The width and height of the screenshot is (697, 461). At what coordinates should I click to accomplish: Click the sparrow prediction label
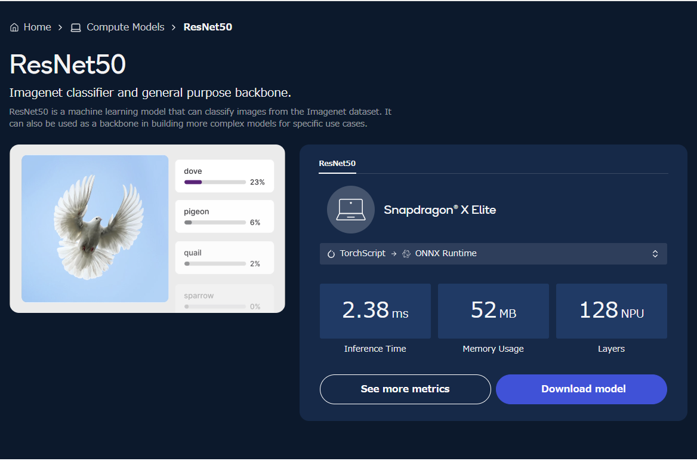pos(199,296)
